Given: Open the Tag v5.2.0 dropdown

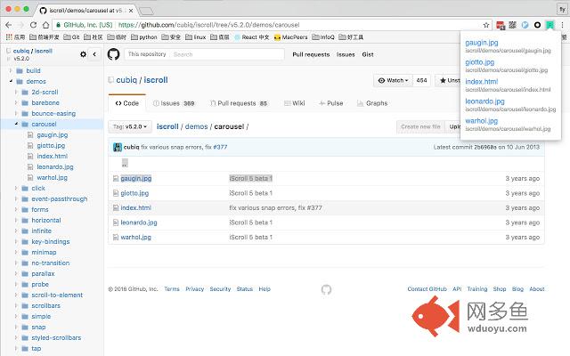Looking at the screenshot, I should click(130, 126).
